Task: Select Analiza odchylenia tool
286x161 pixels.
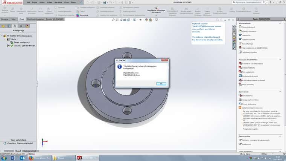Action: 85,8
